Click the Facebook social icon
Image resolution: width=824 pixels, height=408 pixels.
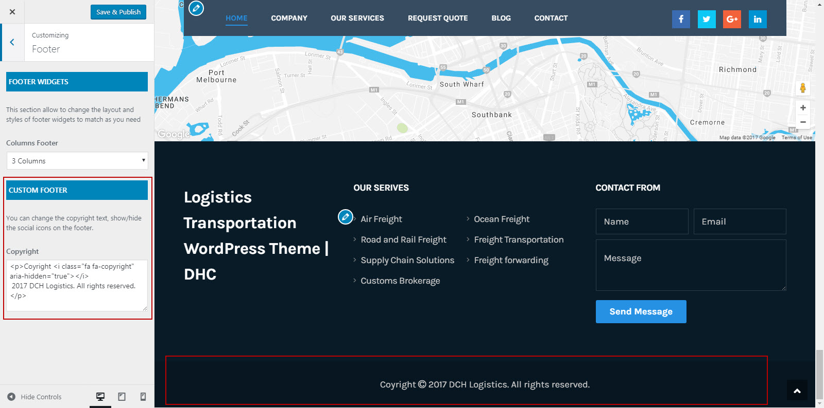tap(681, 19)
